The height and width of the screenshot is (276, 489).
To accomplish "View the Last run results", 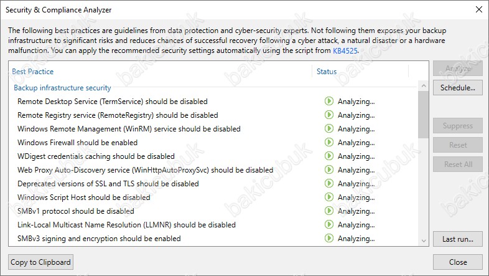I will click(457, 239).
